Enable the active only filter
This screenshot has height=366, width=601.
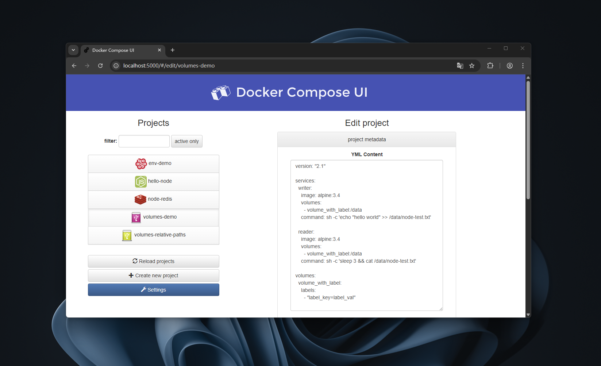(186, 141)
